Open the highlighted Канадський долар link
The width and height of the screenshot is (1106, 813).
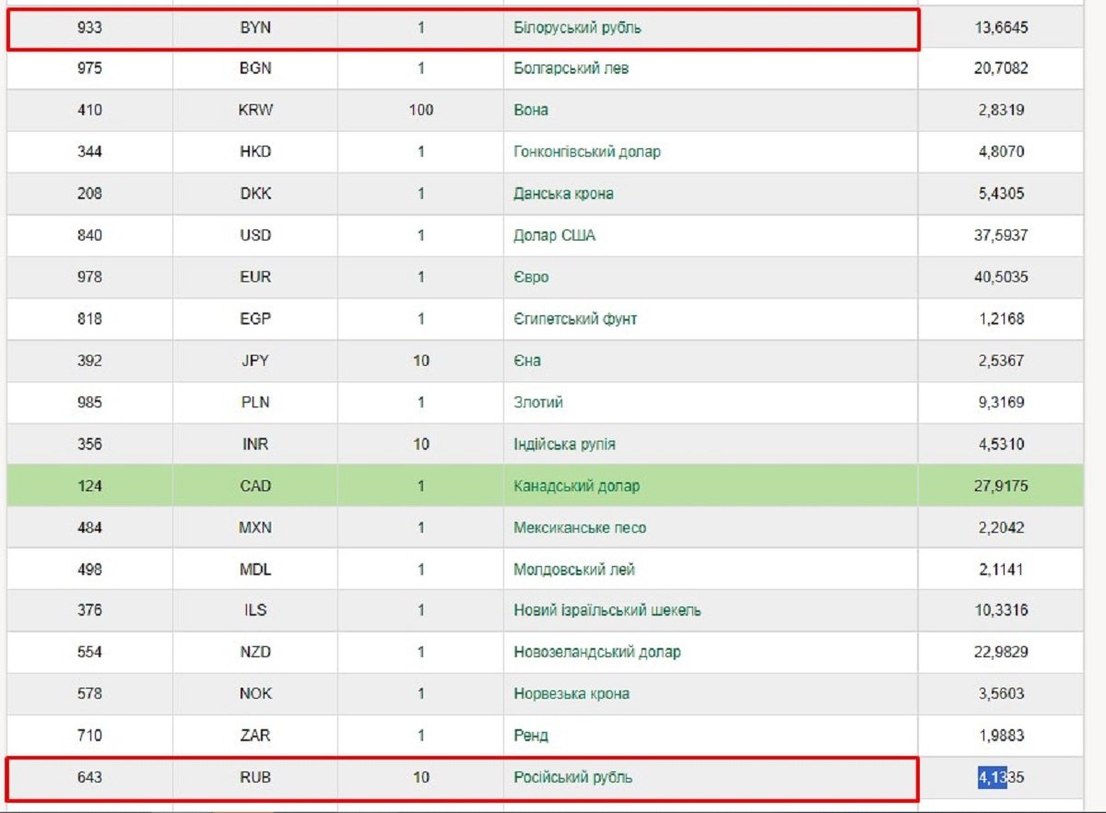(576, 486)
